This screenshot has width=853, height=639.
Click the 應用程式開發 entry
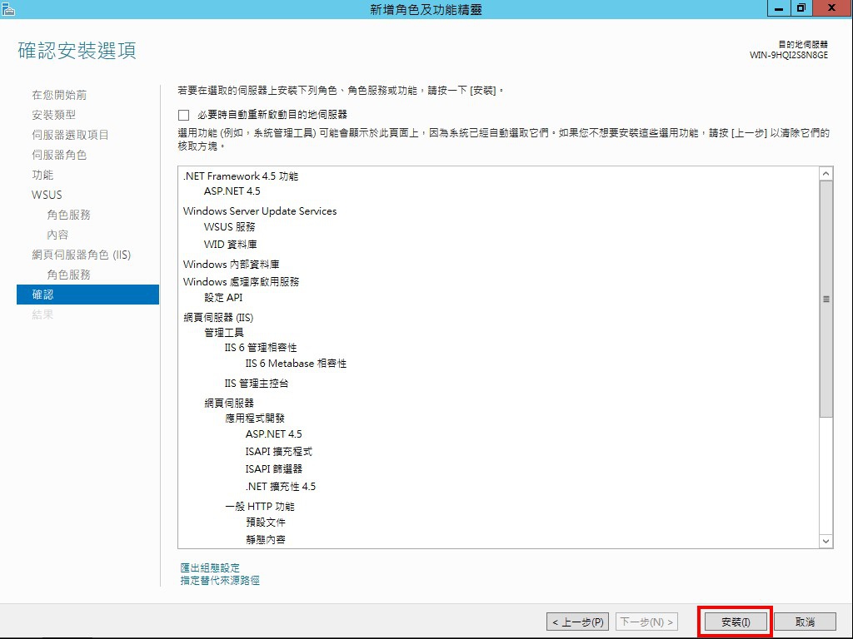coord(255,419)
